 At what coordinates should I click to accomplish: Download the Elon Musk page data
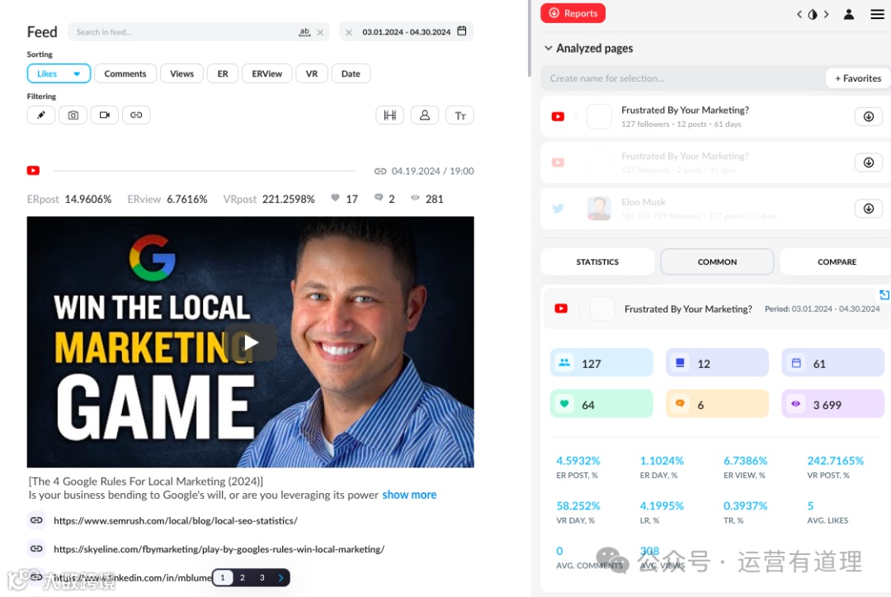click(868, 209)
